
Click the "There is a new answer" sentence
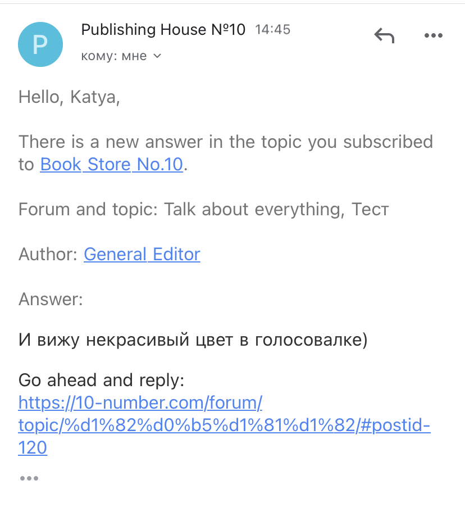pos(225,142)
